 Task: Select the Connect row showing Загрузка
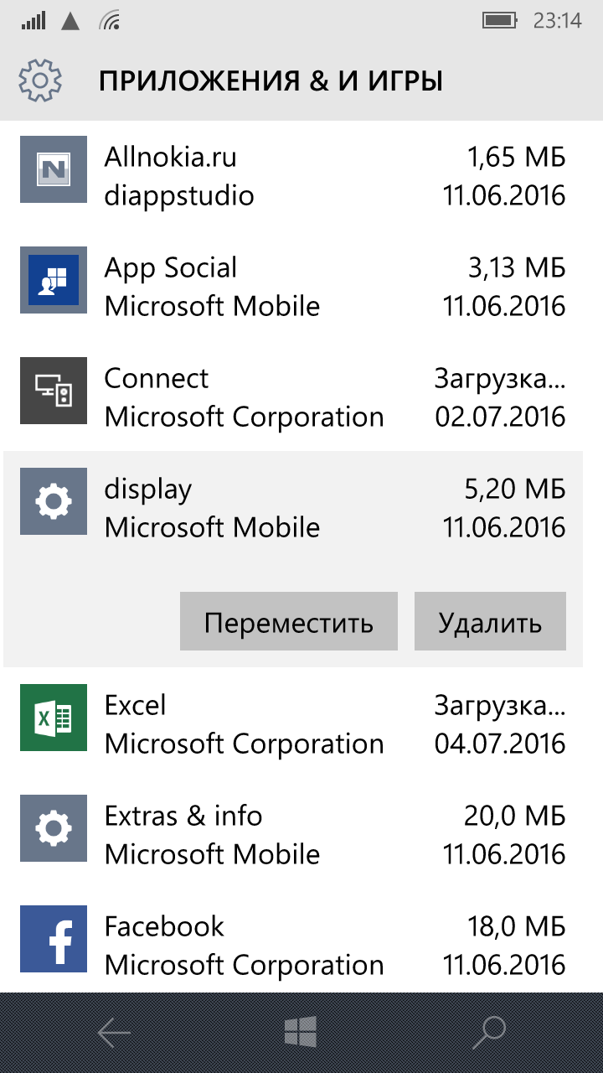[x=301, y=396]
